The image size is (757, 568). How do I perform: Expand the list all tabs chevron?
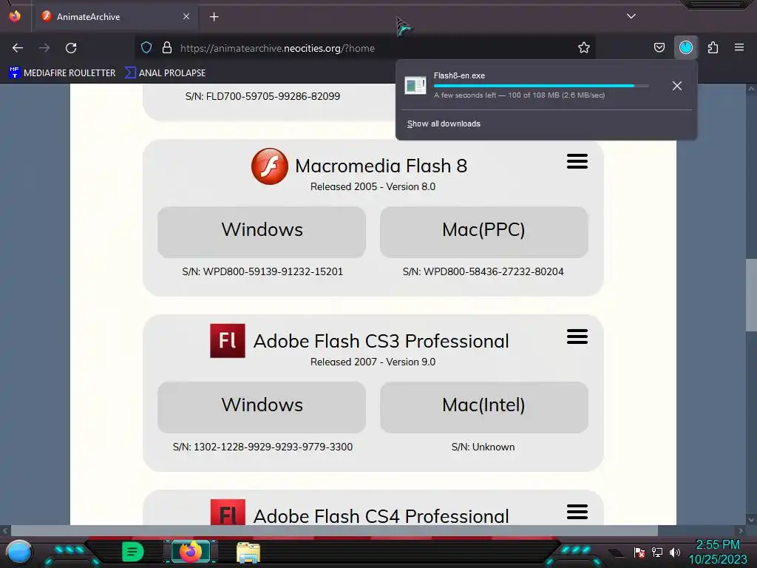tap(631, 16)
